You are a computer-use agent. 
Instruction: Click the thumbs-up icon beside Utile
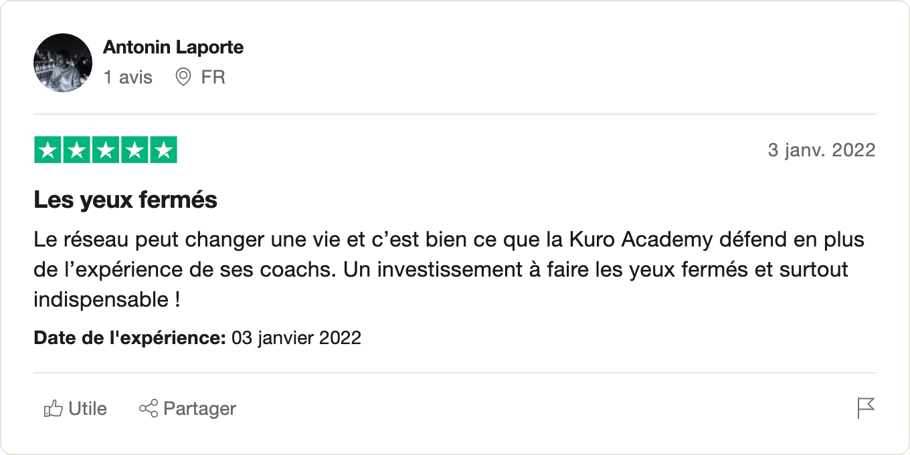[x=53, y=408]
